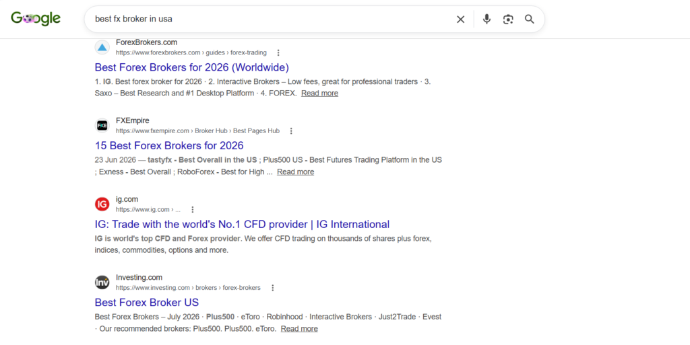Click 'Read more' under Investing.com snippet
Viewport: 690px width, 345px height.
coord(299,328)
